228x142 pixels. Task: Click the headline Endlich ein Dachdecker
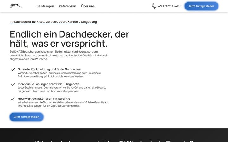(69, 39)
